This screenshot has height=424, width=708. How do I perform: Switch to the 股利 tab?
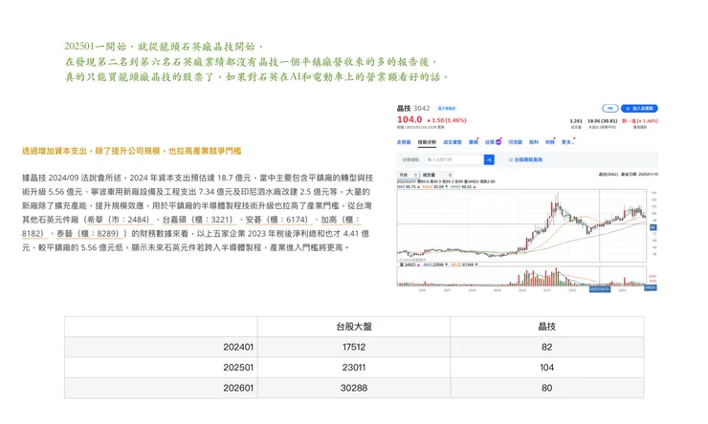coord(534,142)
